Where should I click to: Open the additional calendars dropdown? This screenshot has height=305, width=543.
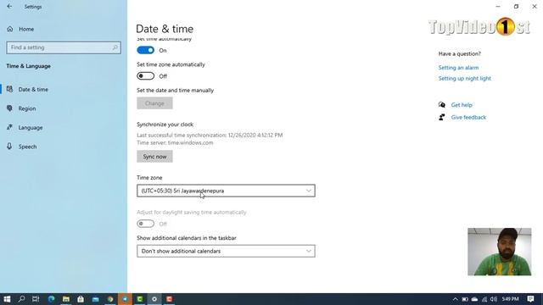[x=226, y=251]
